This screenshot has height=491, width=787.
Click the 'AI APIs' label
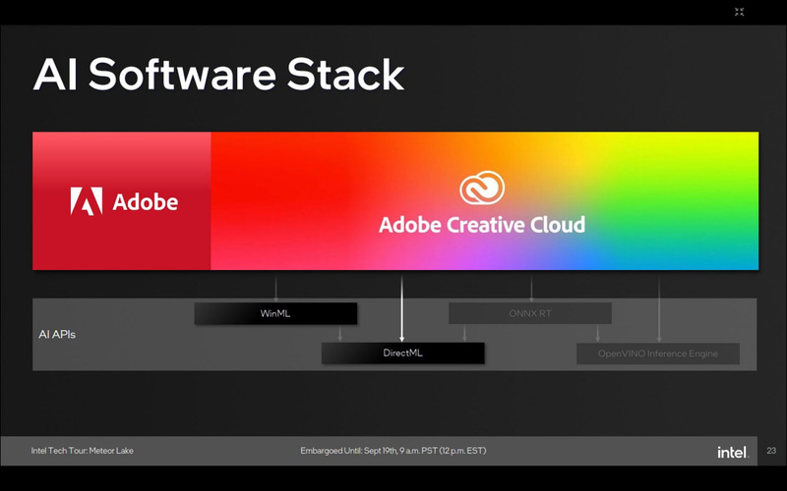tap(57, 335)
